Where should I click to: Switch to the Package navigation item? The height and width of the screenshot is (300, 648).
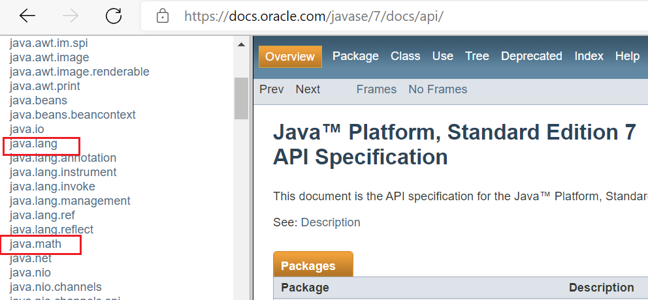pos(355,56)
